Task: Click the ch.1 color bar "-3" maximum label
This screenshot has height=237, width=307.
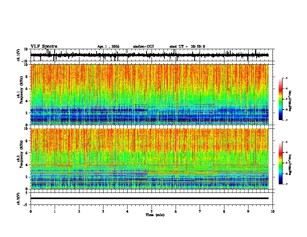Action: [x=286, y=78]
